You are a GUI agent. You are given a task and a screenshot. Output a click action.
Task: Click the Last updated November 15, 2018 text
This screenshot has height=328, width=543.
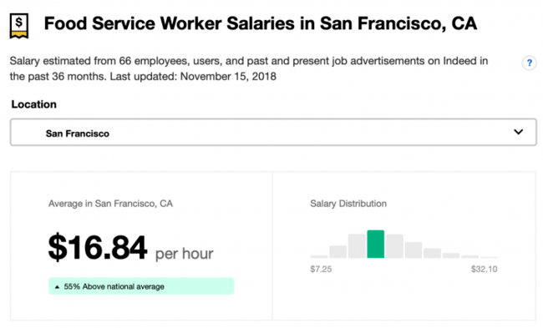[x=193, y=77]
